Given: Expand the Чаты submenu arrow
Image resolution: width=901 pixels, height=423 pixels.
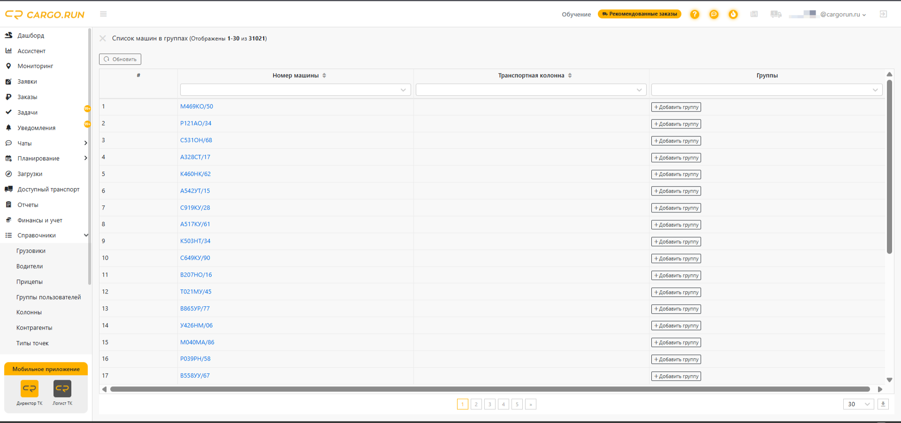Looking at the screenshot, I should coord(85,143).
